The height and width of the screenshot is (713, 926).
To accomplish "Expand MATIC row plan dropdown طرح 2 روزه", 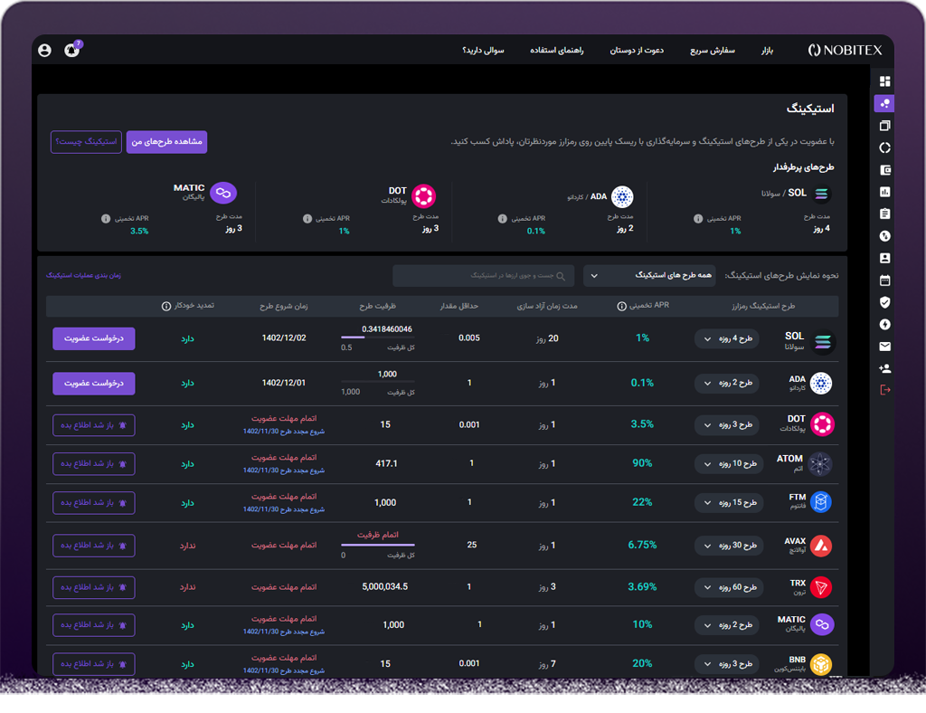I will 726,625.
